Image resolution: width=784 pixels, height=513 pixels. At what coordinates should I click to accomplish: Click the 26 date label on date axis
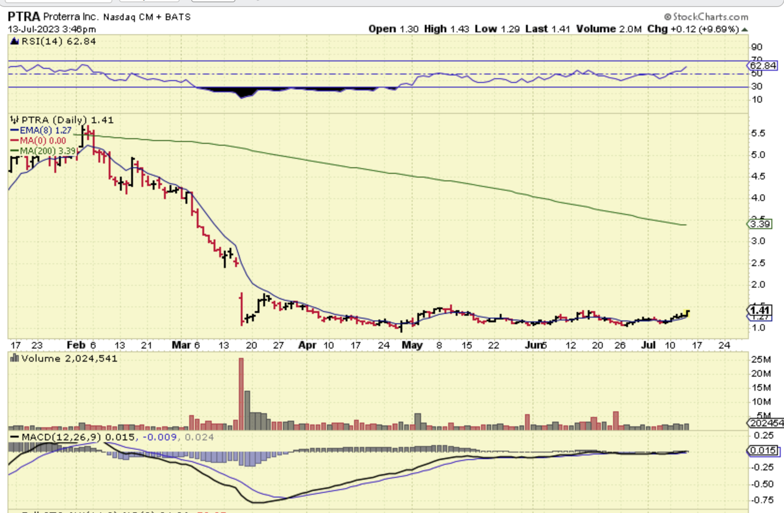click(x=620, y=345)
